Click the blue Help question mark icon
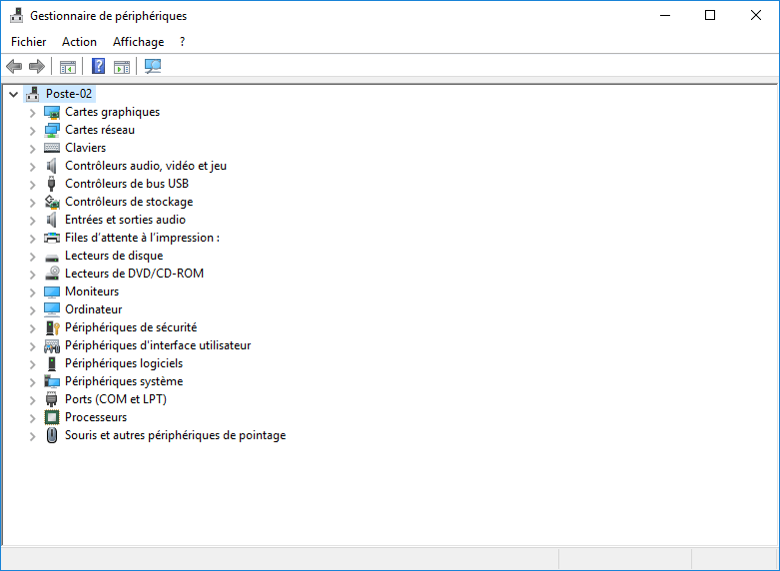The height and width of the screenshot is (571, 780). [x=98, y=67]
